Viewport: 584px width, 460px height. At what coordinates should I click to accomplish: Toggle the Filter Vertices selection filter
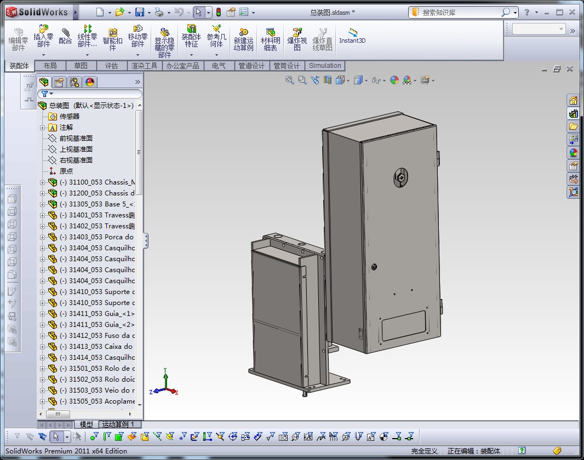point(94,436)
